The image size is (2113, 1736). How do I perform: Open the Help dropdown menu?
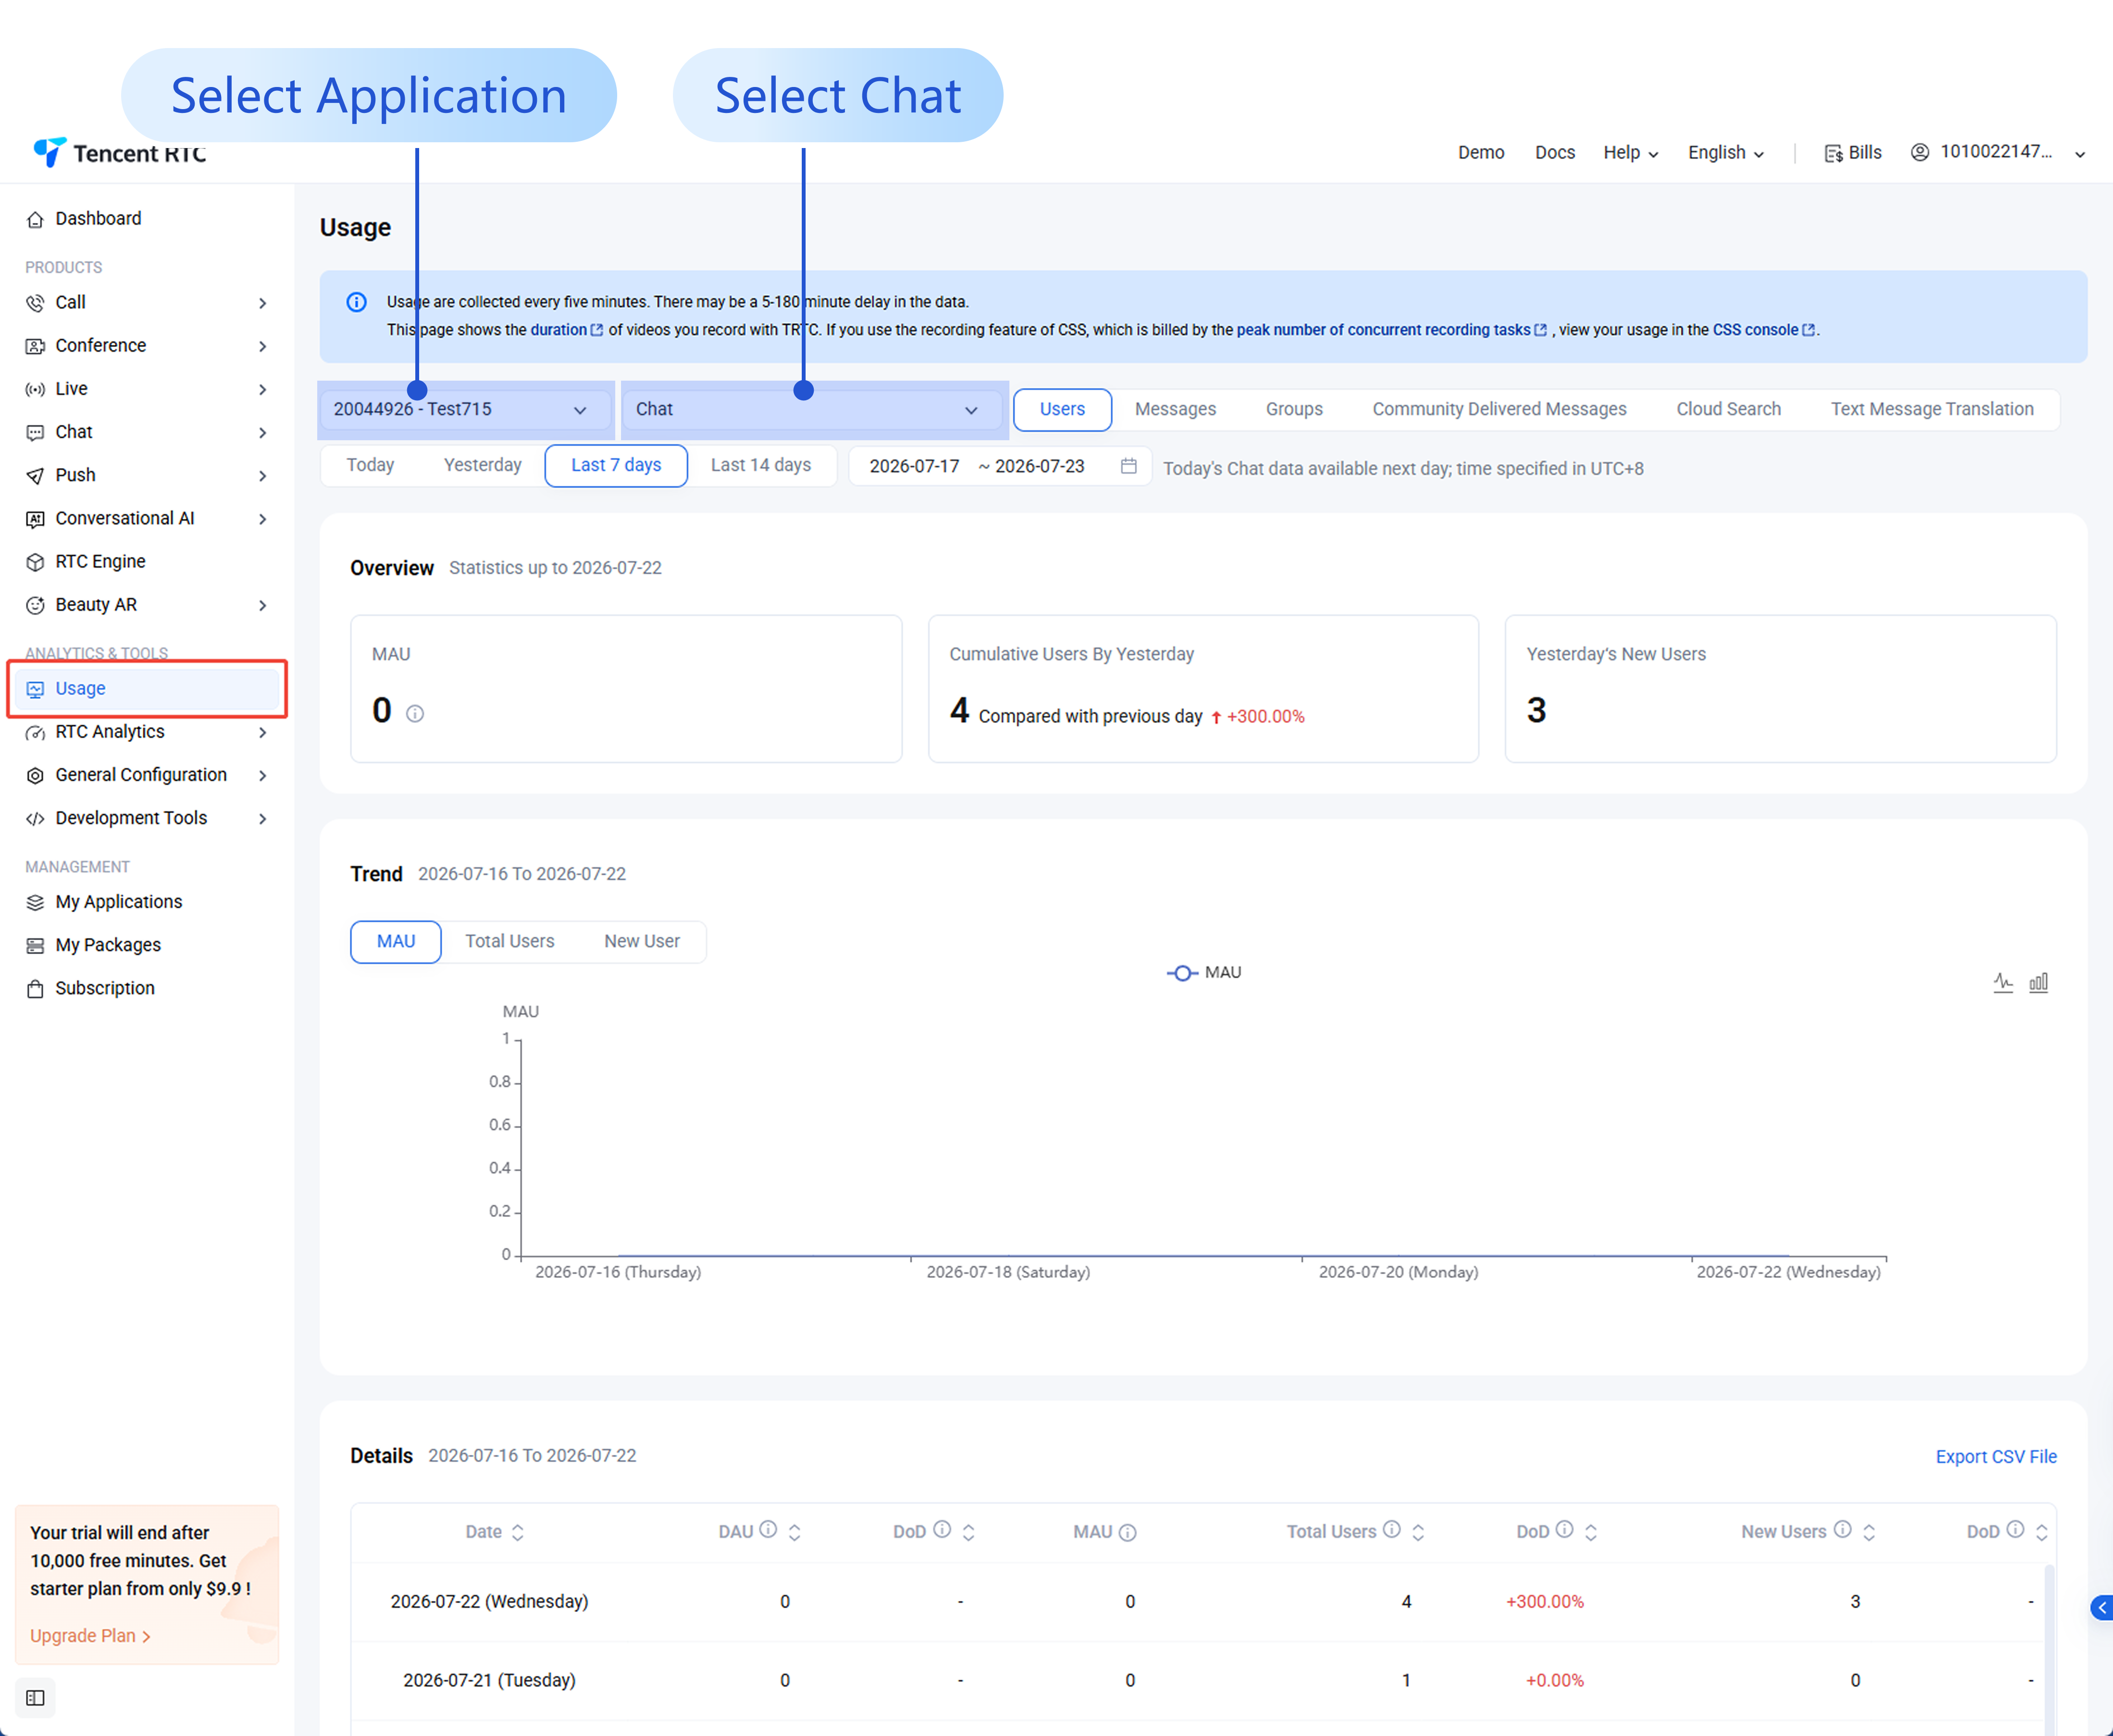click(1631, 153)
